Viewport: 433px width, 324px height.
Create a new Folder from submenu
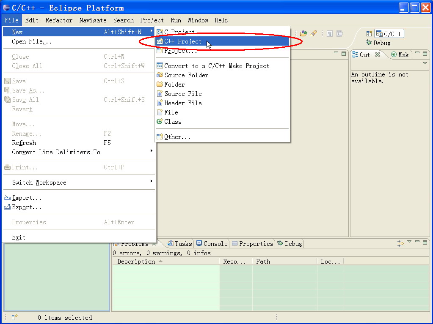pos(222,84)
